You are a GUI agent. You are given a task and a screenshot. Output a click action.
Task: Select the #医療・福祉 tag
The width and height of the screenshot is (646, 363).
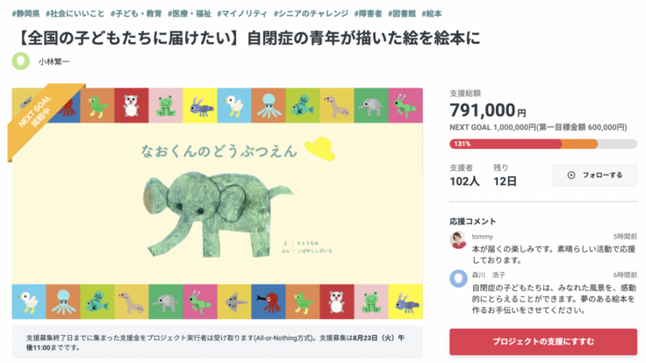190,14
